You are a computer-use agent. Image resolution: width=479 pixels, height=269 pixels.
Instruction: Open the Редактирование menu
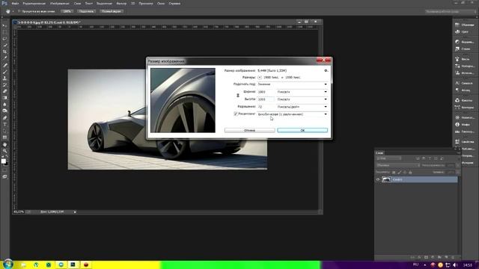click(34, 3)
